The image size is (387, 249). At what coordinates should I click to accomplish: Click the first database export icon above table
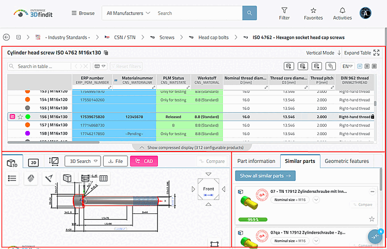click(x=289, y=66)
